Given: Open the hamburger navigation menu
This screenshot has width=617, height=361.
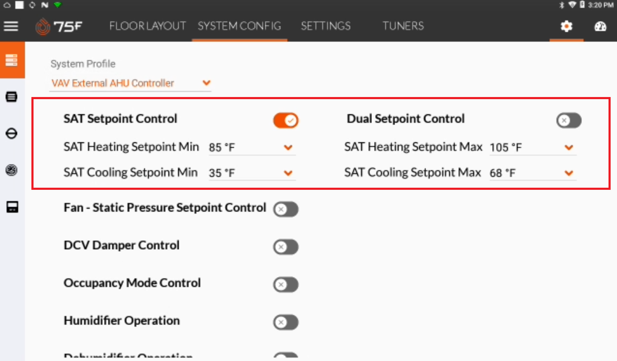Looking at the screenshot, I should [11, 26].
